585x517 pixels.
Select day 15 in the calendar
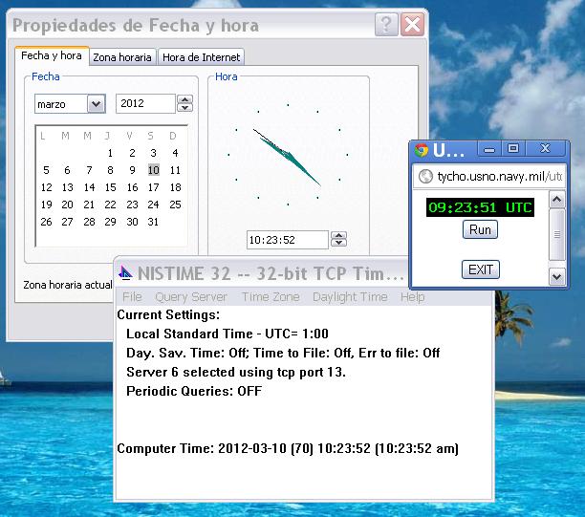pos(111,187)
